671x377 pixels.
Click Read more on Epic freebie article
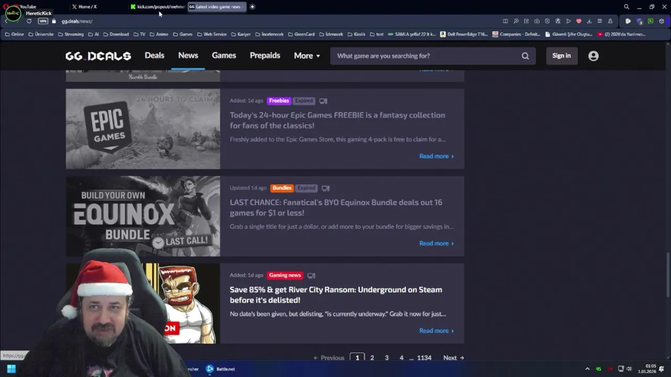point(436,156)
